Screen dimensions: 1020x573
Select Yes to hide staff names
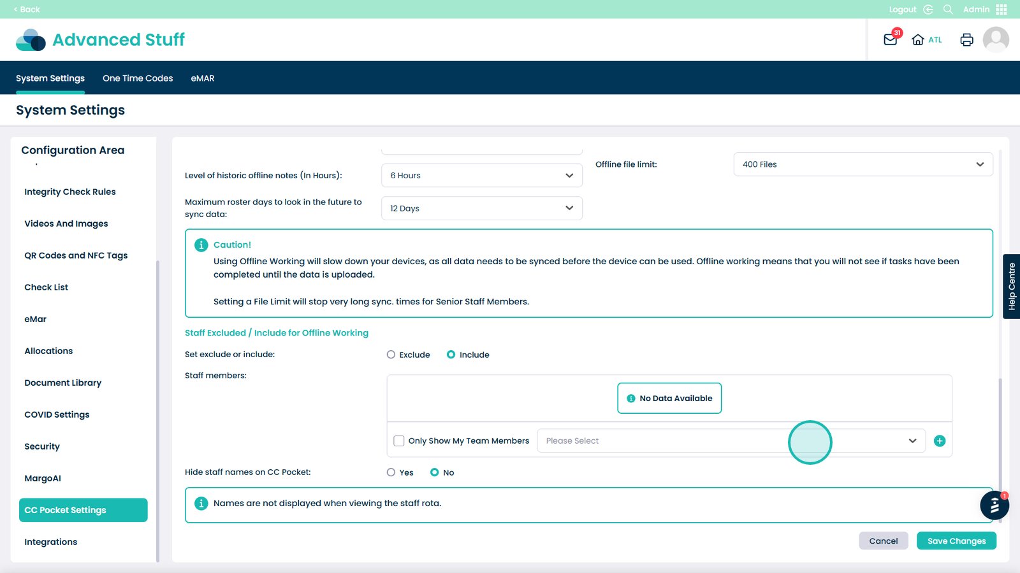[391, 472]
